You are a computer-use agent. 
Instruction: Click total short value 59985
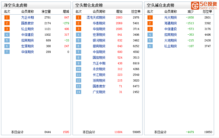pyautogui.click(x=137, y=132)
